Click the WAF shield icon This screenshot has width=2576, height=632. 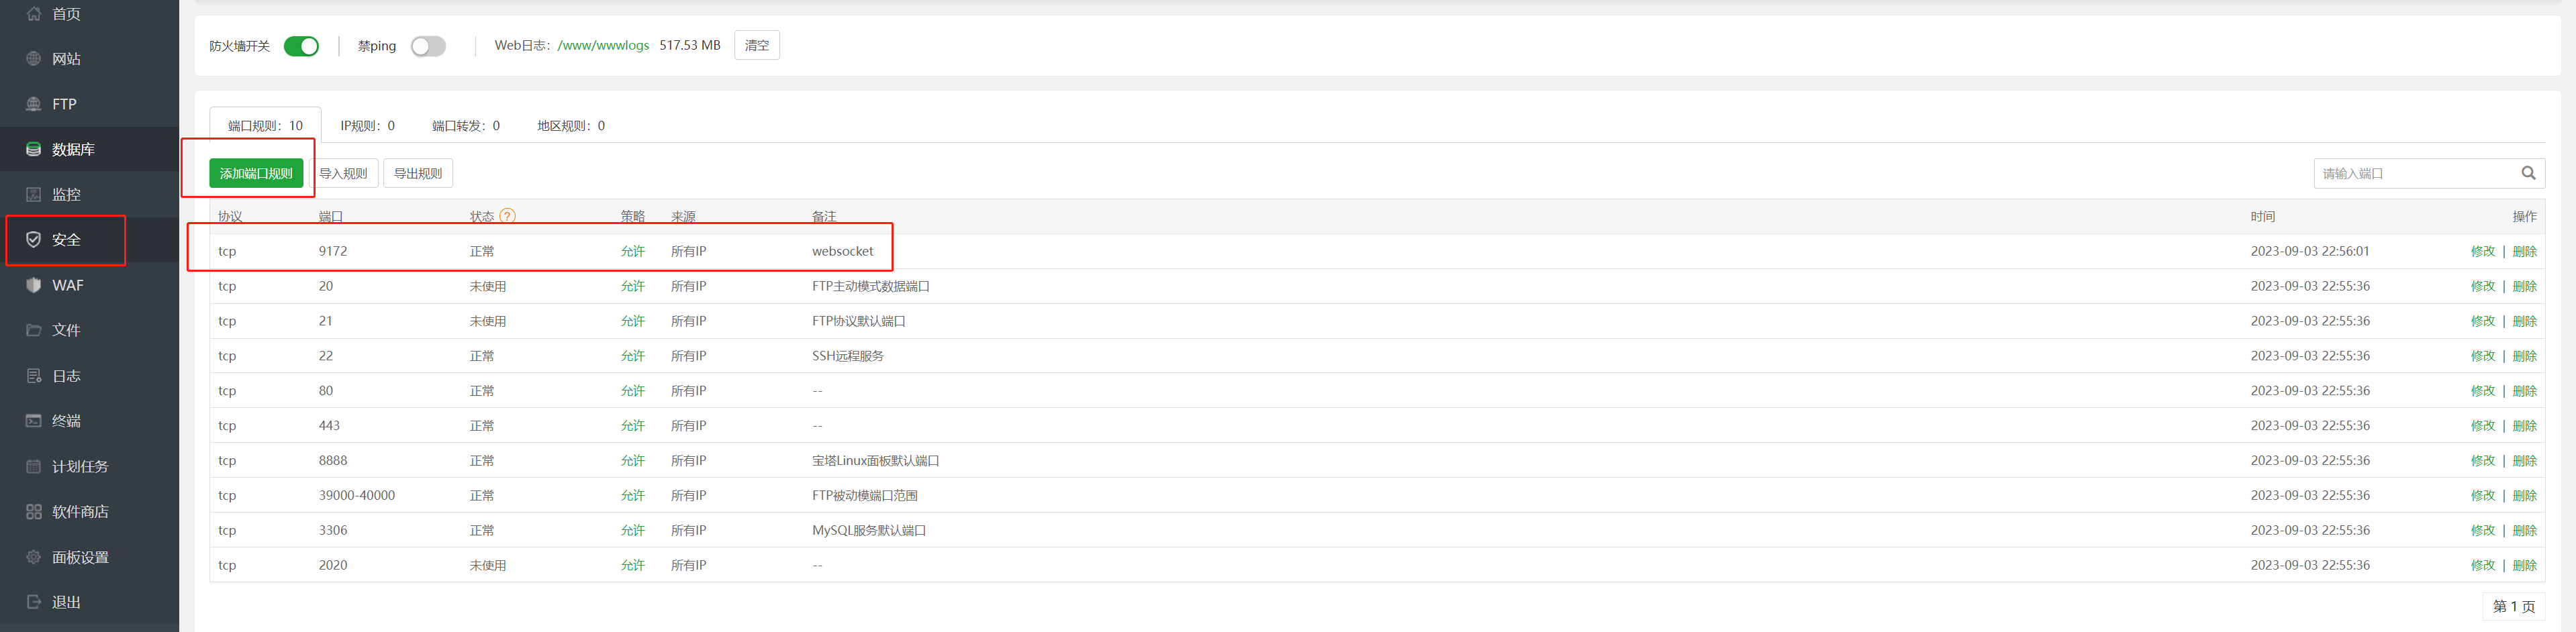33,285
